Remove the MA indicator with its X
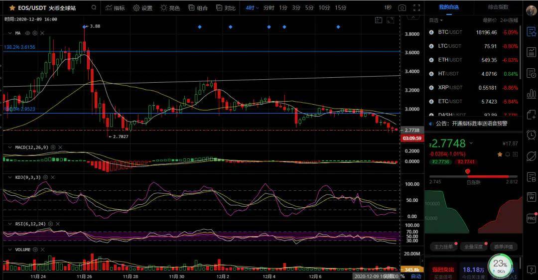The height and width of the screenshot is (280, 538). click(x=42, y=33)
